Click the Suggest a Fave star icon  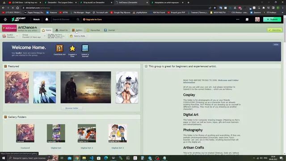click(x=72, y=49)
